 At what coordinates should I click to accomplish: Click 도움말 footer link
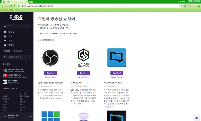pyautogui.click(x=5, y=102)
